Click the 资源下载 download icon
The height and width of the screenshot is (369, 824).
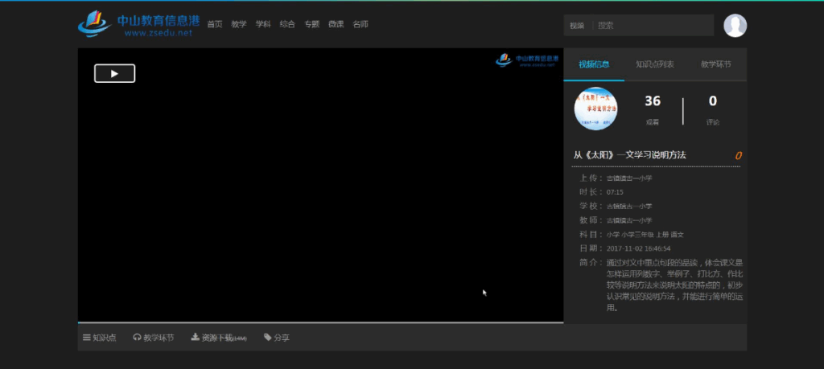[195, 338]
